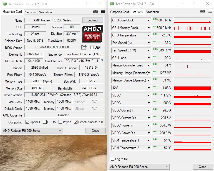This screenshot has height=171, width=214.
Task: Select Graphics Card tab in left window
Action: coord(12,12)
